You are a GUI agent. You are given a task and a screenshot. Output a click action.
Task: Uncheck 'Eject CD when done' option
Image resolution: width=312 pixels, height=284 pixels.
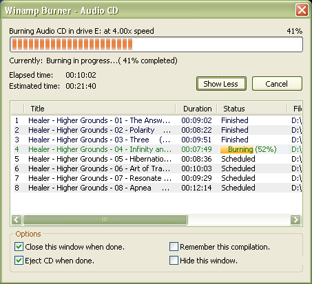pyautogui.click(x=19, y=261)
